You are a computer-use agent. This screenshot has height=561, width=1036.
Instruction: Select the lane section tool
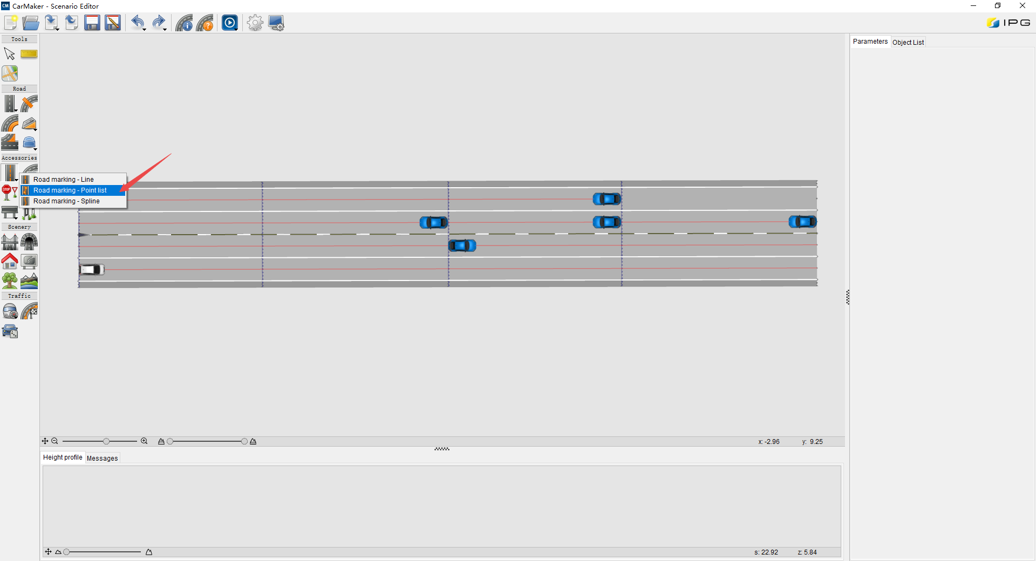tap(10, 142)
